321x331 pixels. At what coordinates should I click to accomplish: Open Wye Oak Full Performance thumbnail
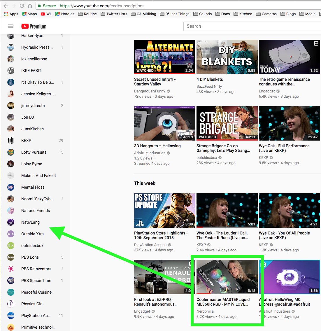[x=289, y=123]
